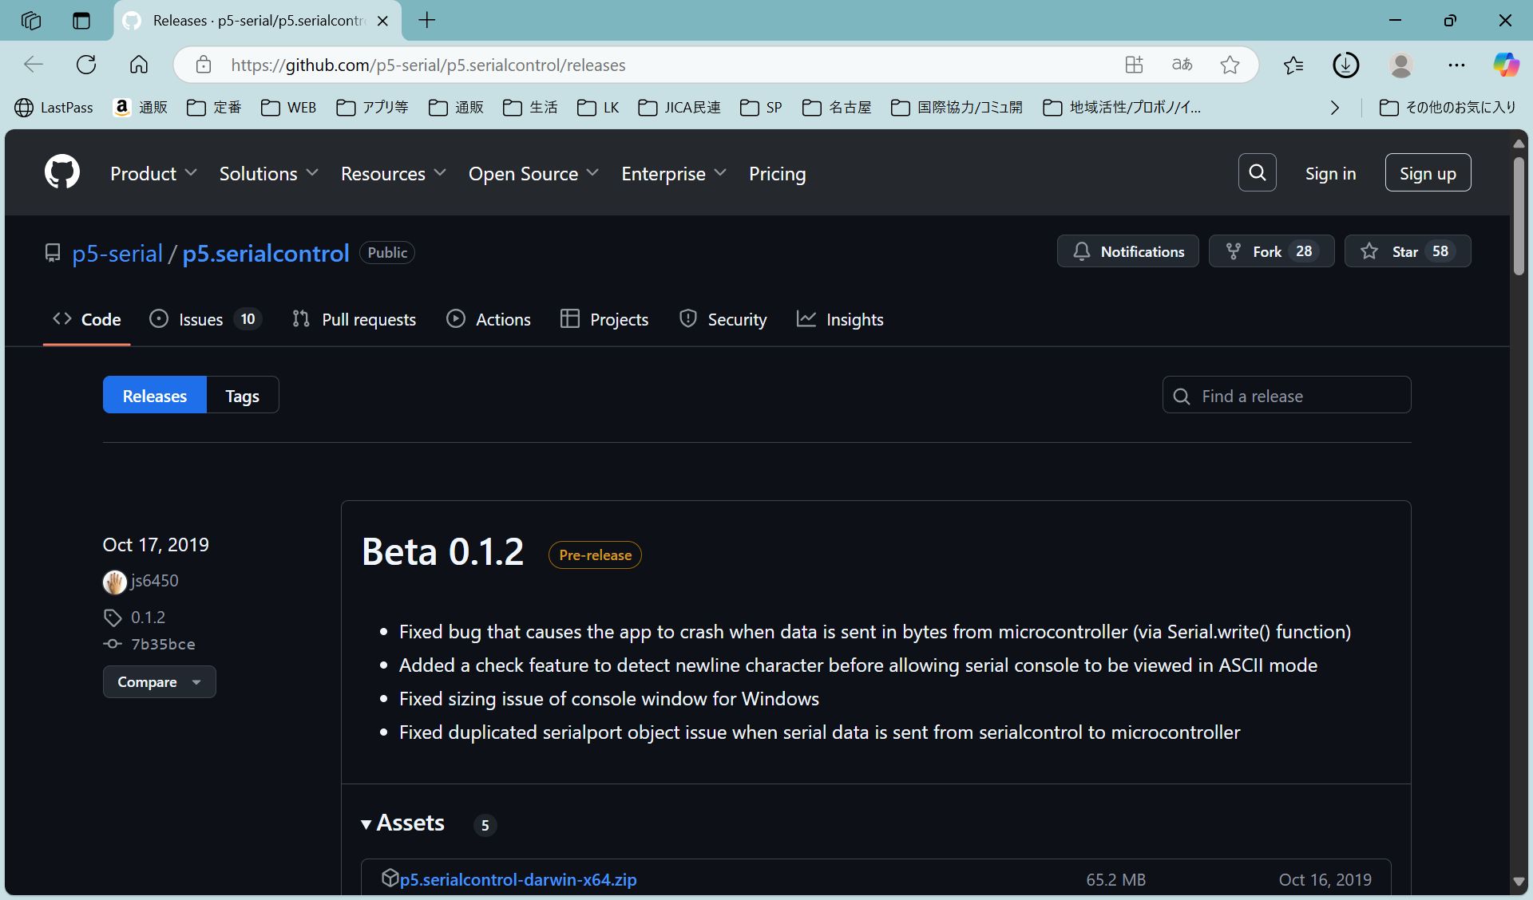Open browser downloads icon

tap(1345, 65)
